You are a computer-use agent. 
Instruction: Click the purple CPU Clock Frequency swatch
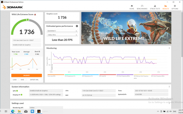125,75
